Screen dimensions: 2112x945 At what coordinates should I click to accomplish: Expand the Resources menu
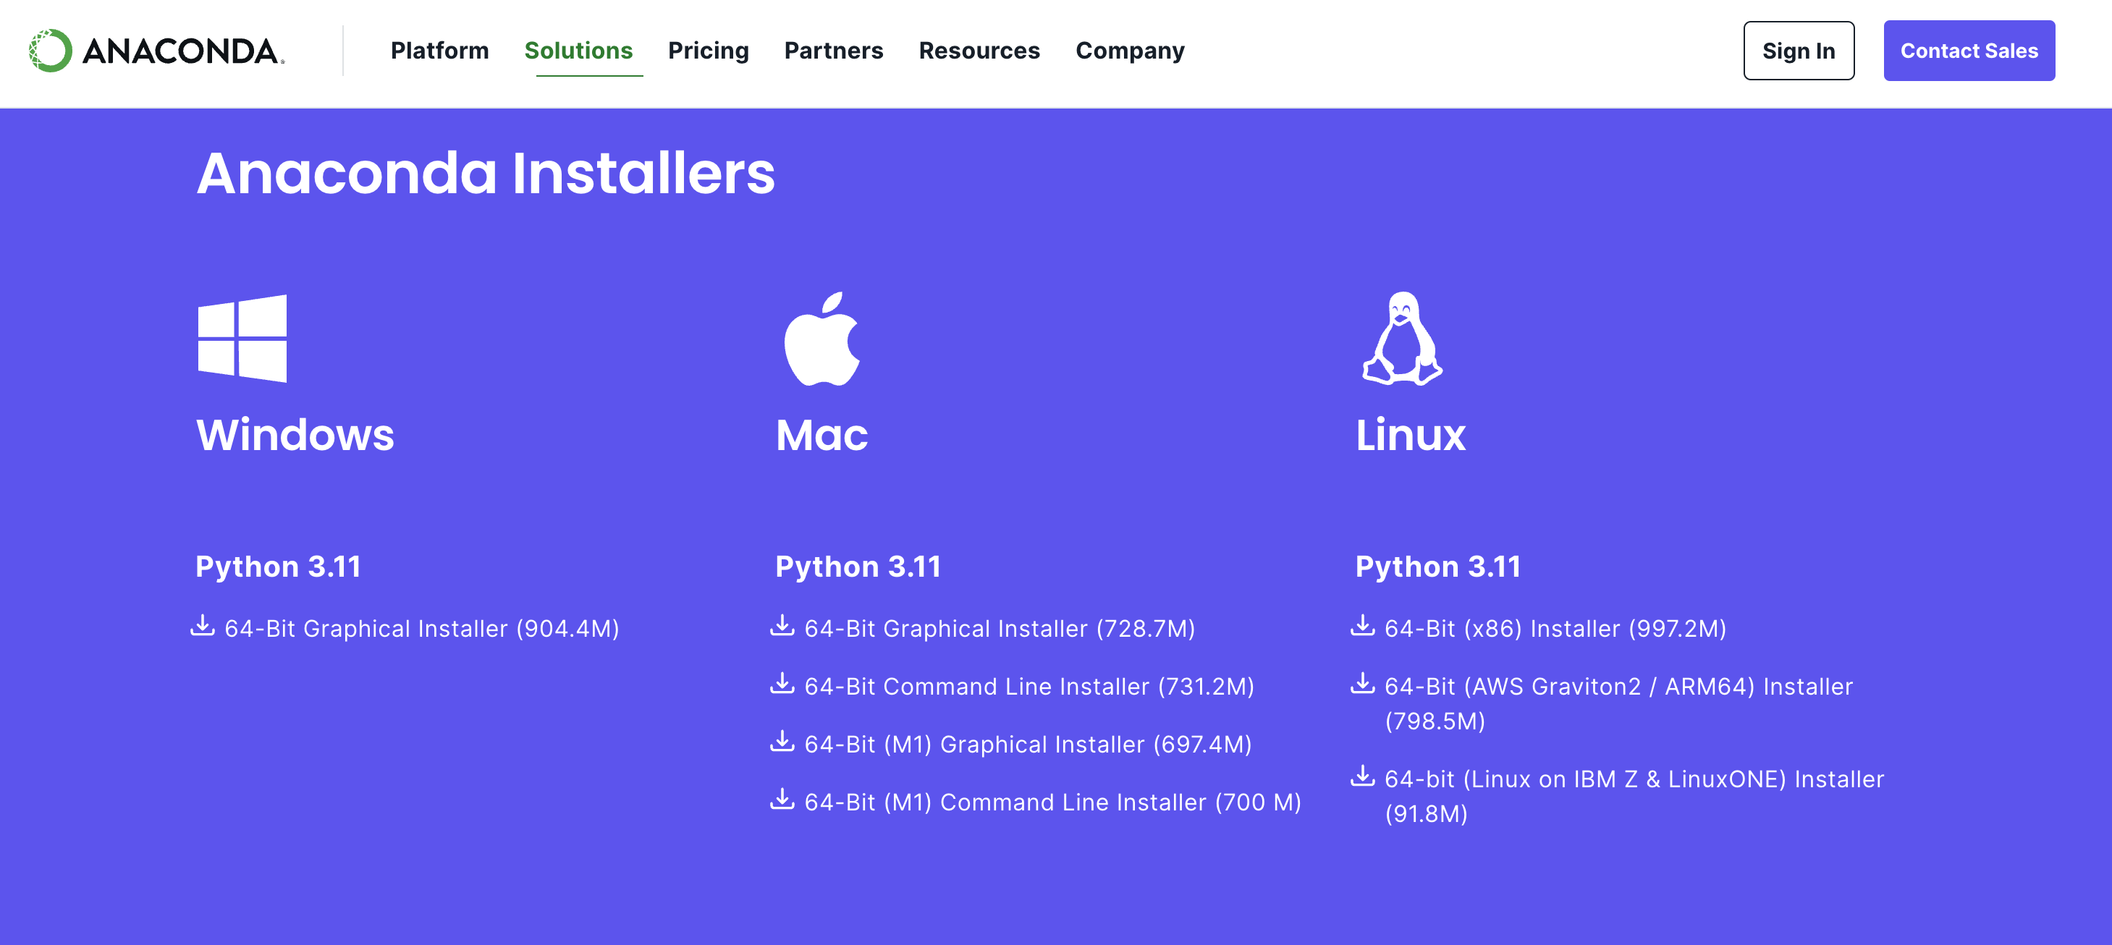point(979,51)
